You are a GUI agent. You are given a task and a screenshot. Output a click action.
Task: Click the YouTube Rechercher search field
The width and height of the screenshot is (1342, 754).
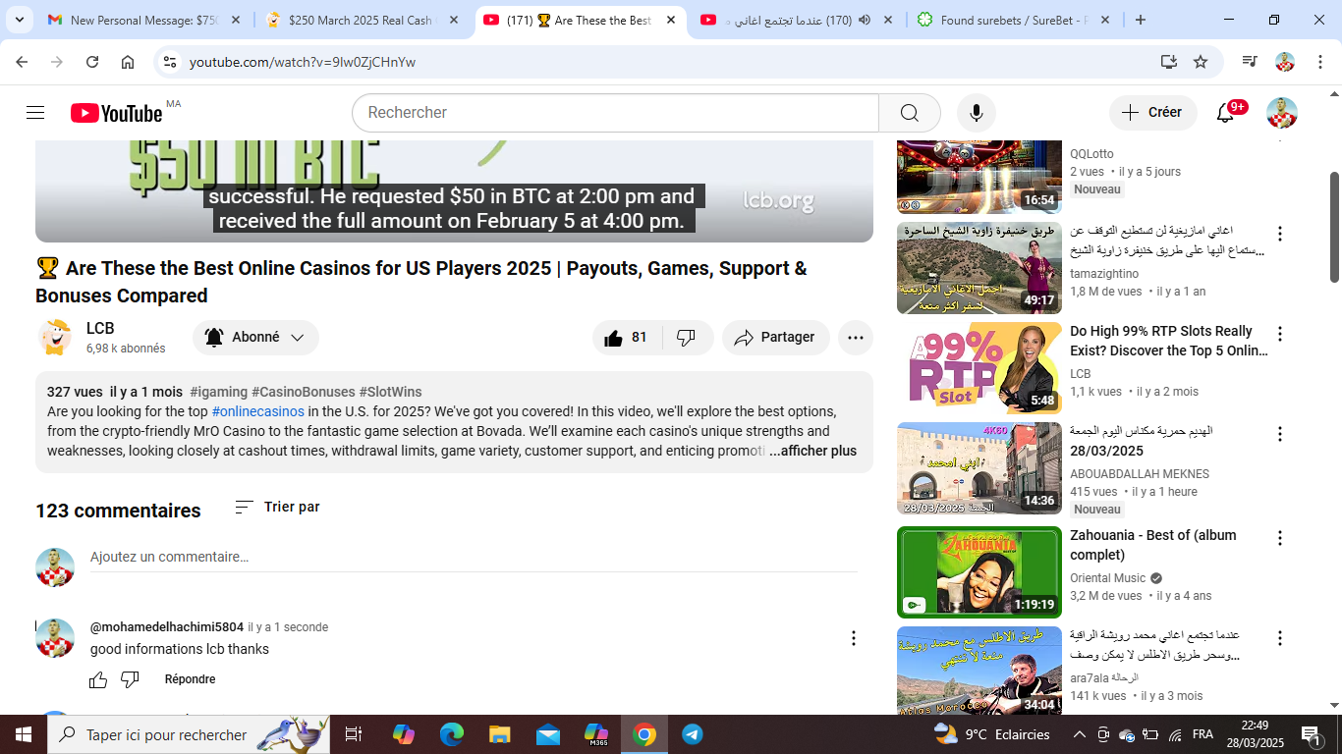(x=615, y=113)
